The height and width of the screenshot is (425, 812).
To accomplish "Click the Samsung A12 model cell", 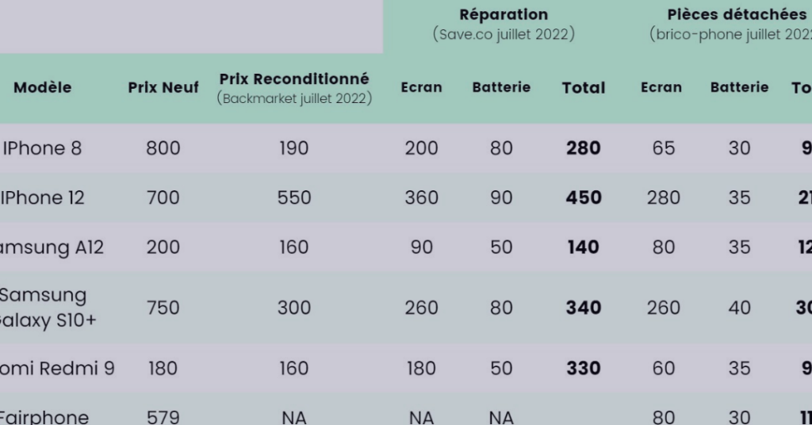I will click(x=52, y=247).
